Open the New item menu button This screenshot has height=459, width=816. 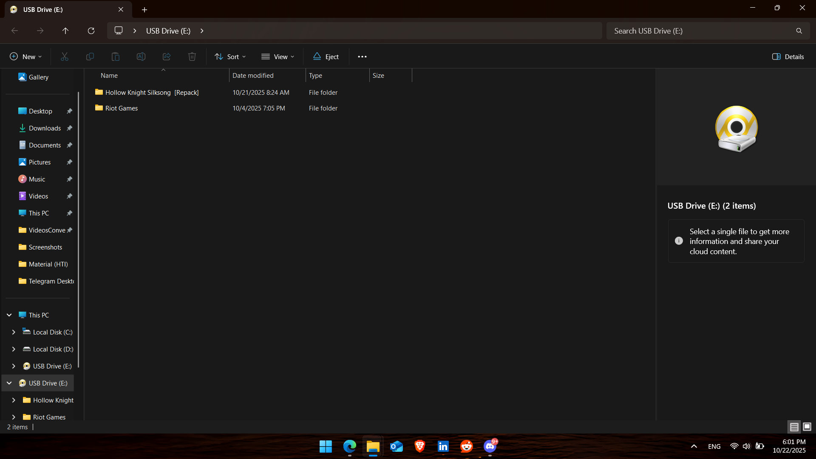pyautogui.click(x=25, y=57)
